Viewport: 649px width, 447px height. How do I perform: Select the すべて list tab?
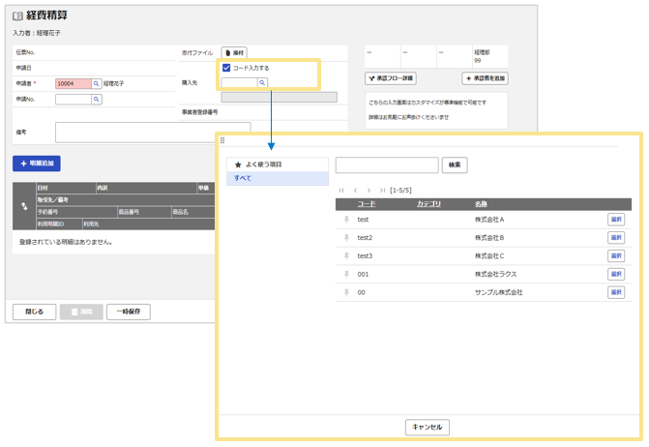pyautogui.click(x=278, y=178)
